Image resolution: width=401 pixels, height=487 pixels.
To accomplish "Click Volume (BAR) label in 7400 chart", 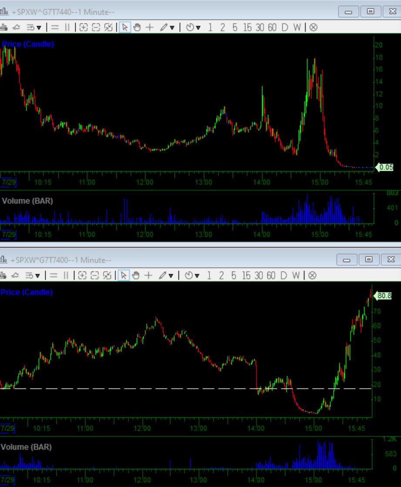I will point(26,447).
